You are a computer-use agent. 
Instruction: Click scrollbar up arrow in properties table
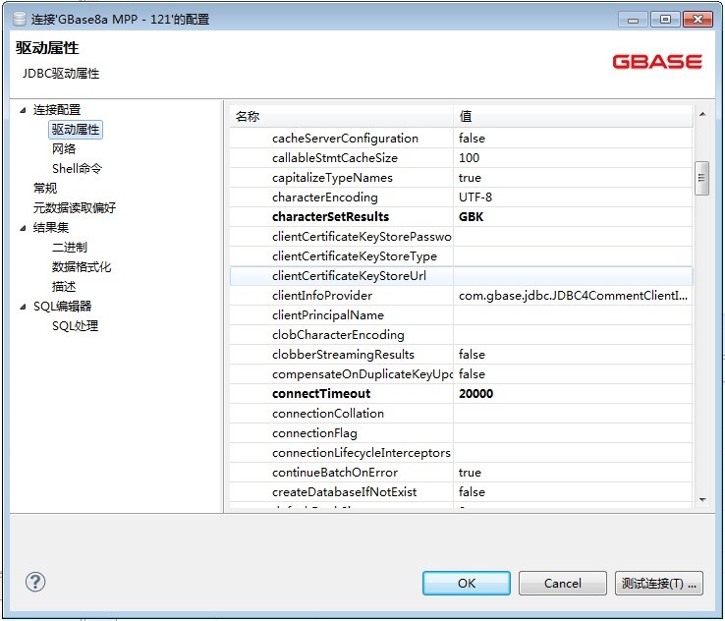coord(702,114)
